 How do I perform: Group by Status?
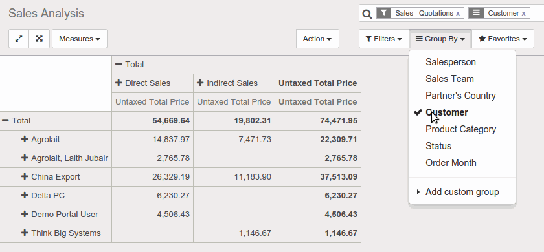point(462,146)
